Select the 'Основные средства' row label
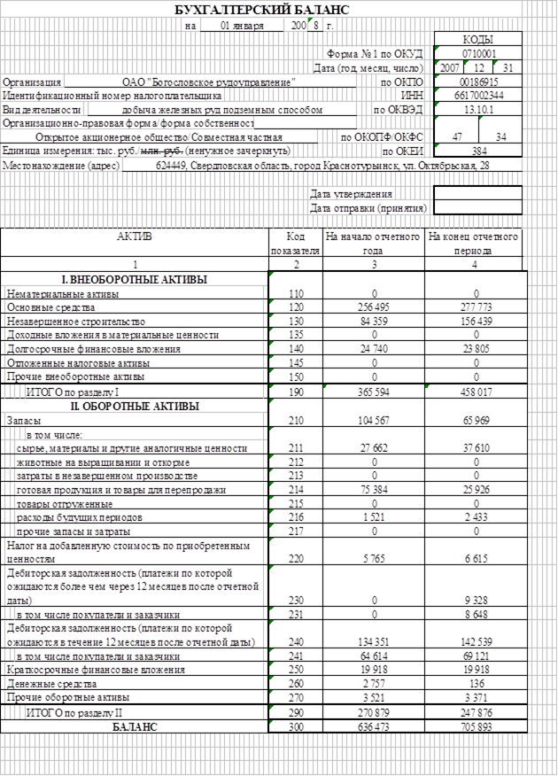The image size is (558, 776). [51, 307]
